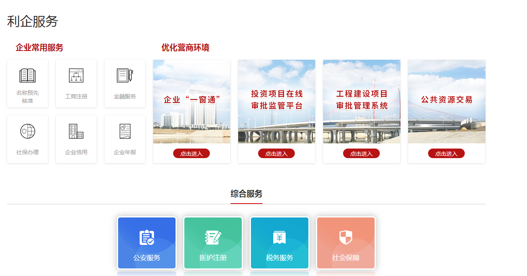The width and height of the screenshot is (527, 276).
Task: Click the 企业信用 label text
Action: 76,152
